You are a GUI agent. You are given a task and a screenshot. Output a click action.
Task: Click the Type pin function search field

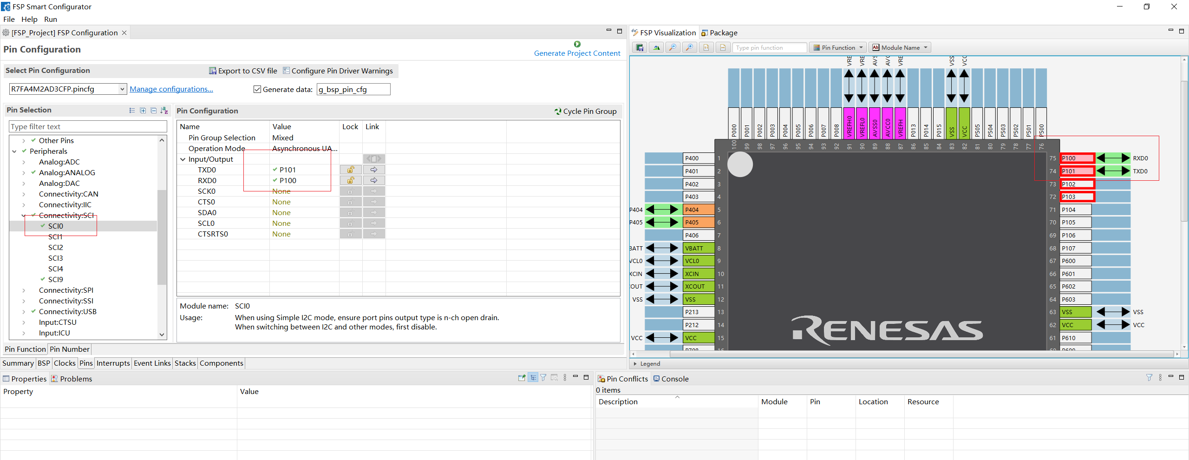tap(770, 47)
